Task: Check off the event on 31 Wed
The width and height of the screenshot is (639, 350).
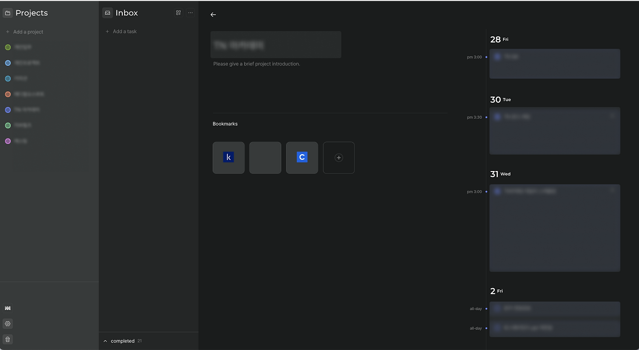Action: pos(497,191)
